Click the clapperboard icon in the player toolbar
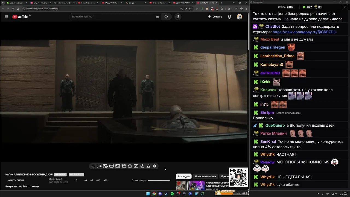The width and height of the screenshot is (350, 197). point(112,166)
